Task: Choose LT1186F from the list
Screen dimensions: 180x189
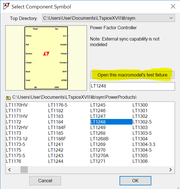Action: 57,139
